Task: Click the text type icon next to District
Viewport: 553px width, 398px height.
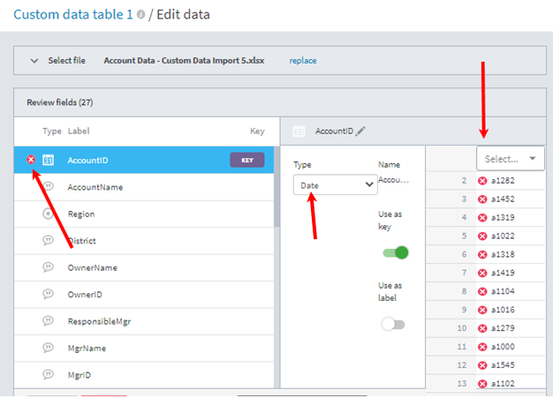Action: coord(48,240)
